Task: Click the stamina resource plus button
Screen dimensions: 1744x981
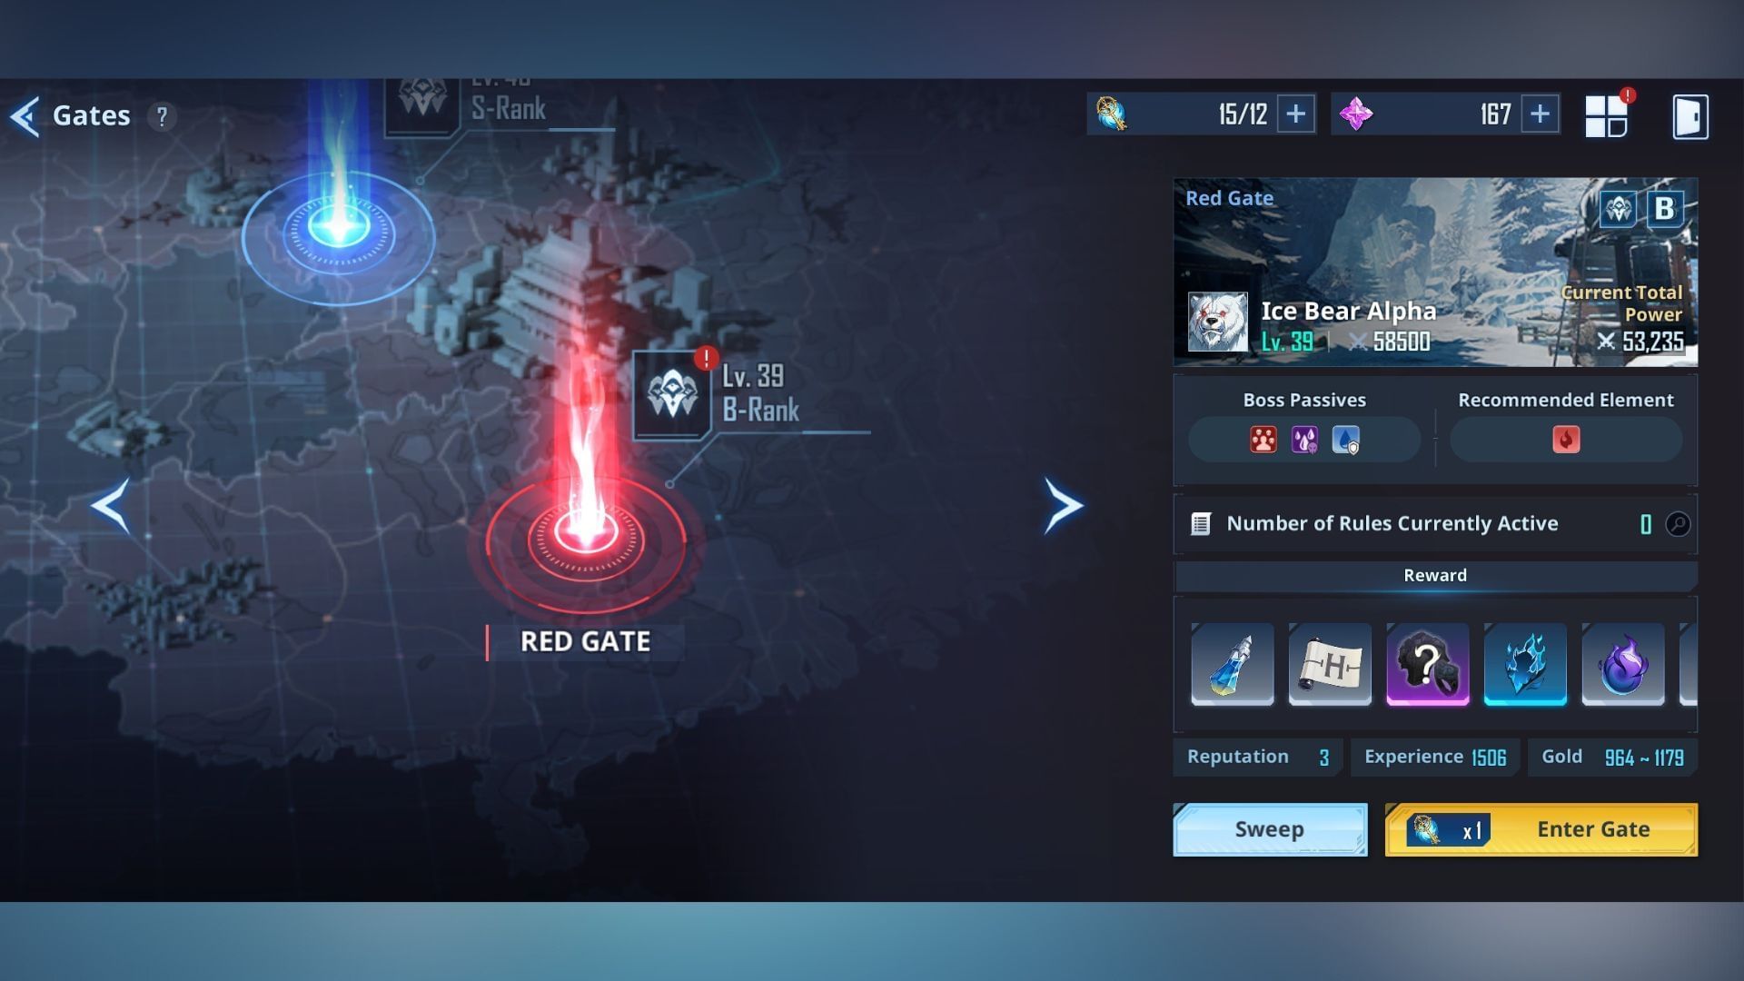Action: point(1296,114)
